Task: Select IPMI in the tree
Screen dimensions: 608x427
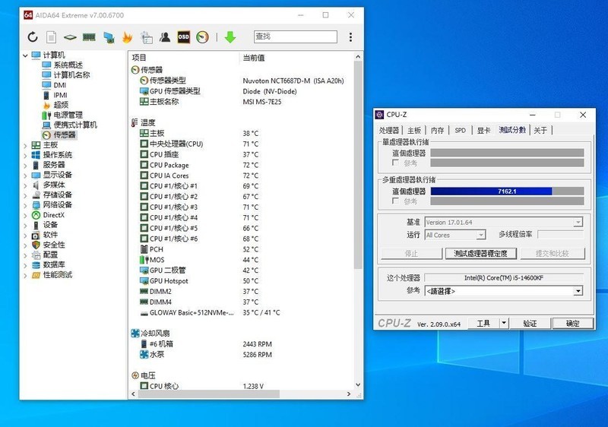Action: pos(55,95)
